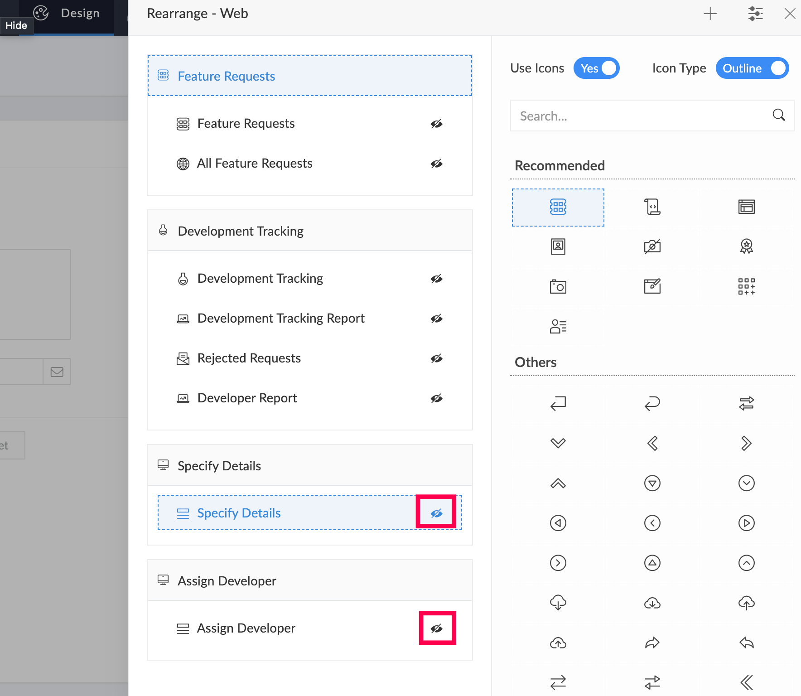This screenshot has height=696, width=801.
Task: Click the Assign Developer form item label
Action: pos(246,628)
